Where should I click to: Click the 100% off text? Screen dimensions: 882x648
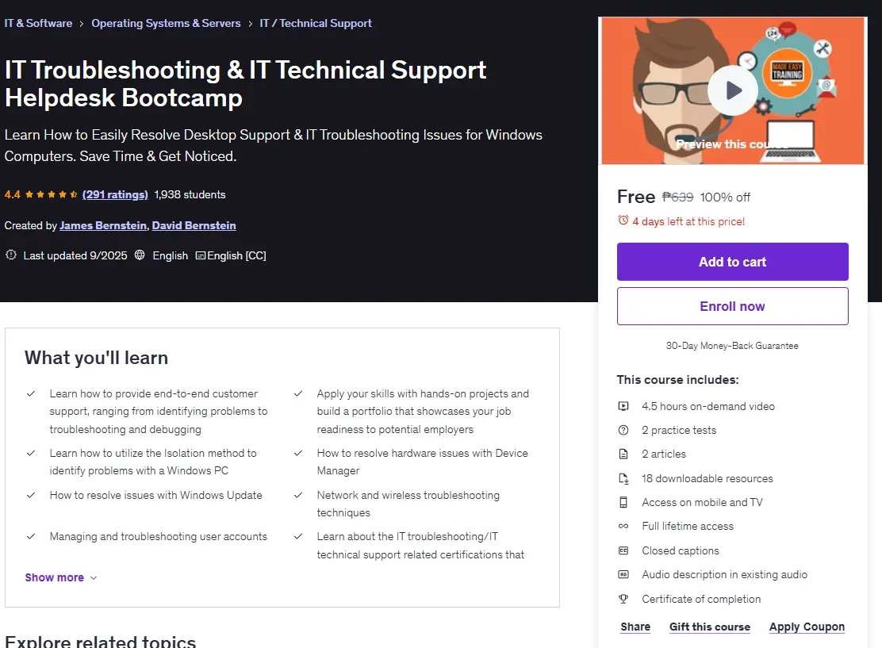[x=725, y=197]
